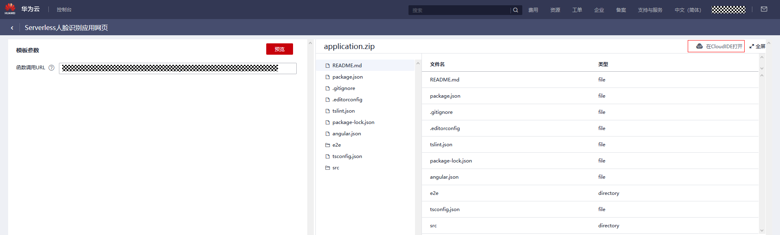
Task: Open the 控制台 console link
Action: [x=64, y=10]
